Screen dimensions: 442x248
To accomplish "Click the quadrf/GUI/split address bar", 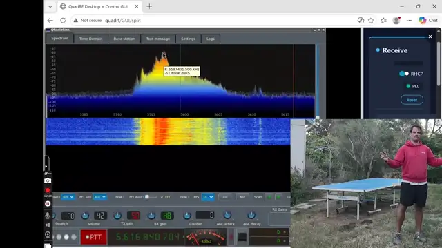I will [x=123, y=20].
